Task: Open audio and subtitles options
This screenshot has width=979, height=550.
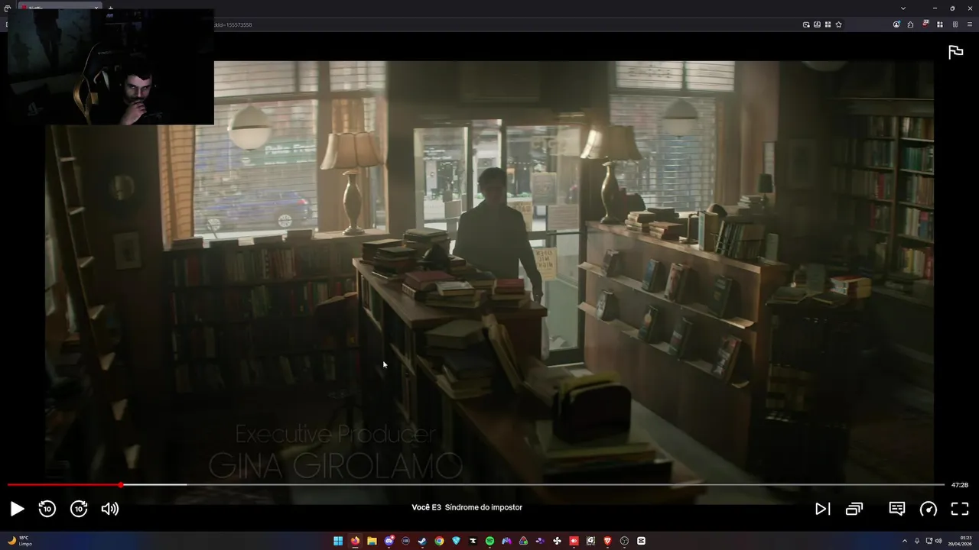Action: (897, 509)
